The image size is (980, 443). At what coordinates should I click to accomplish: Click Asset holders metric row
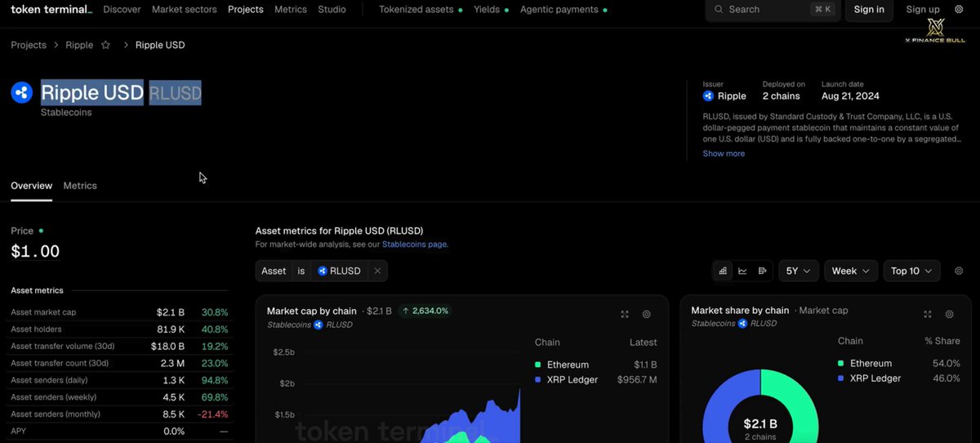click(x=119, y=329)
